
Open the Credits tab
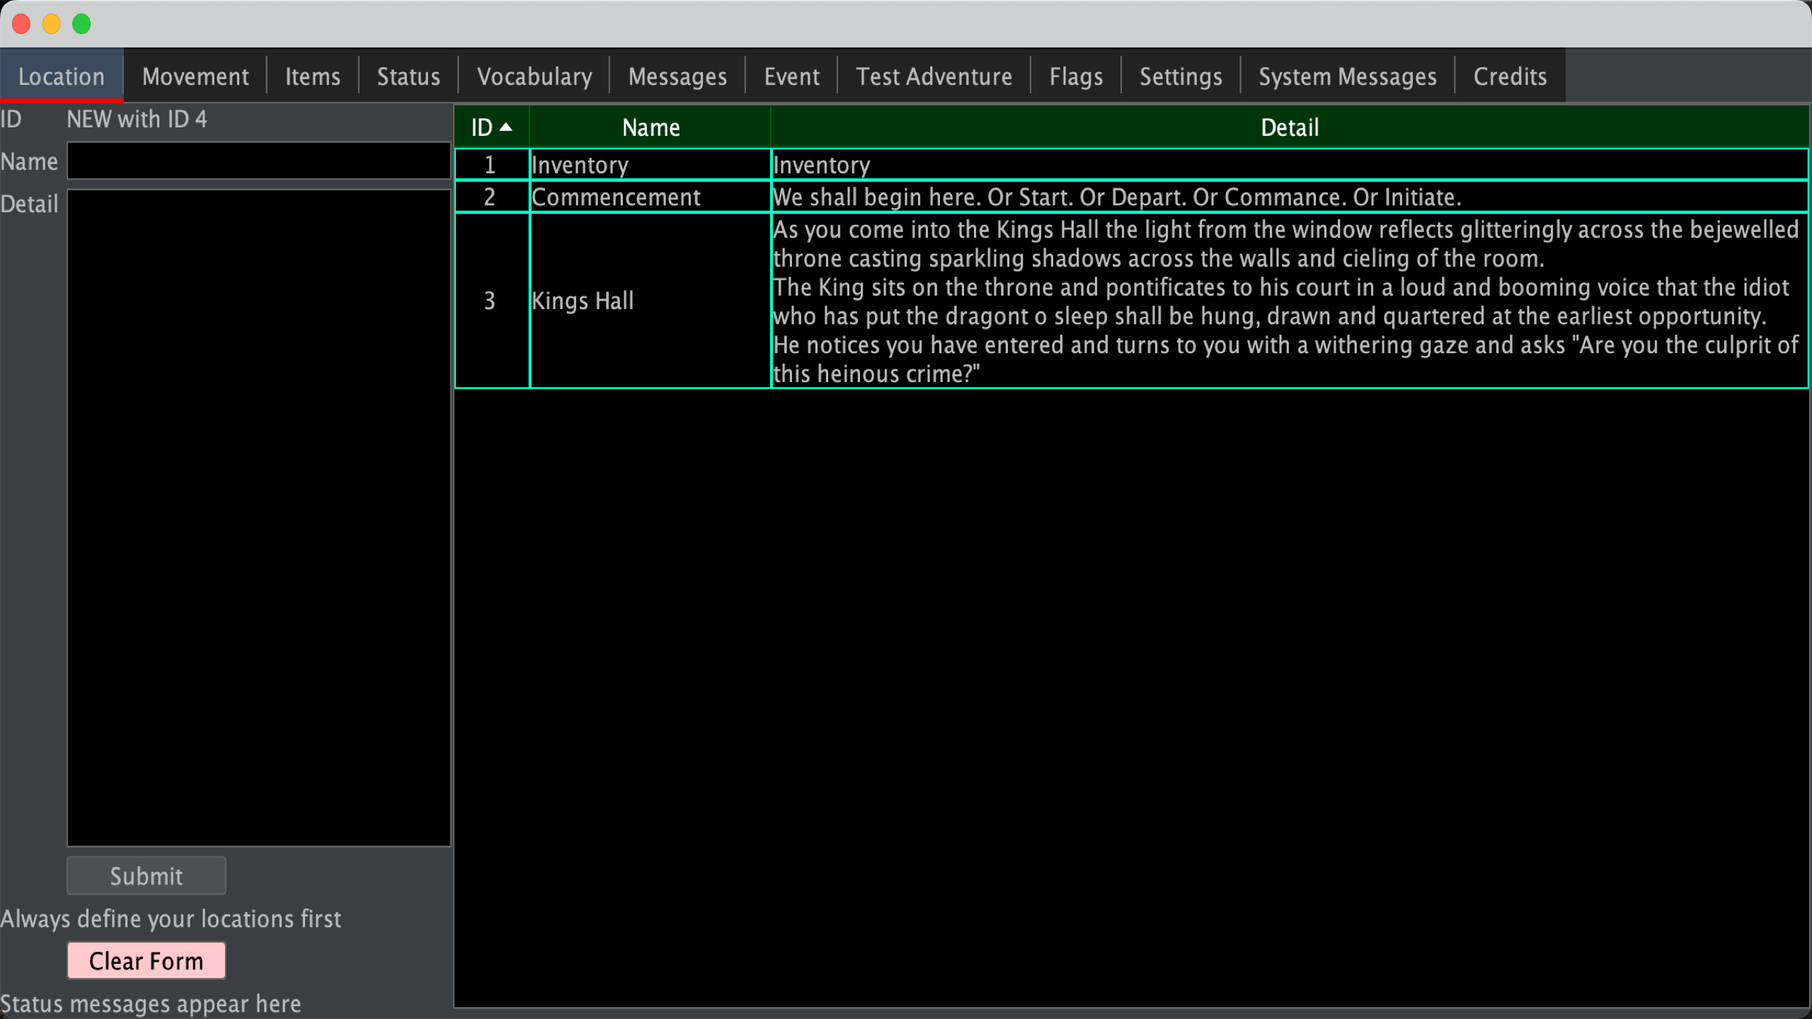[x=1509, y=76]
